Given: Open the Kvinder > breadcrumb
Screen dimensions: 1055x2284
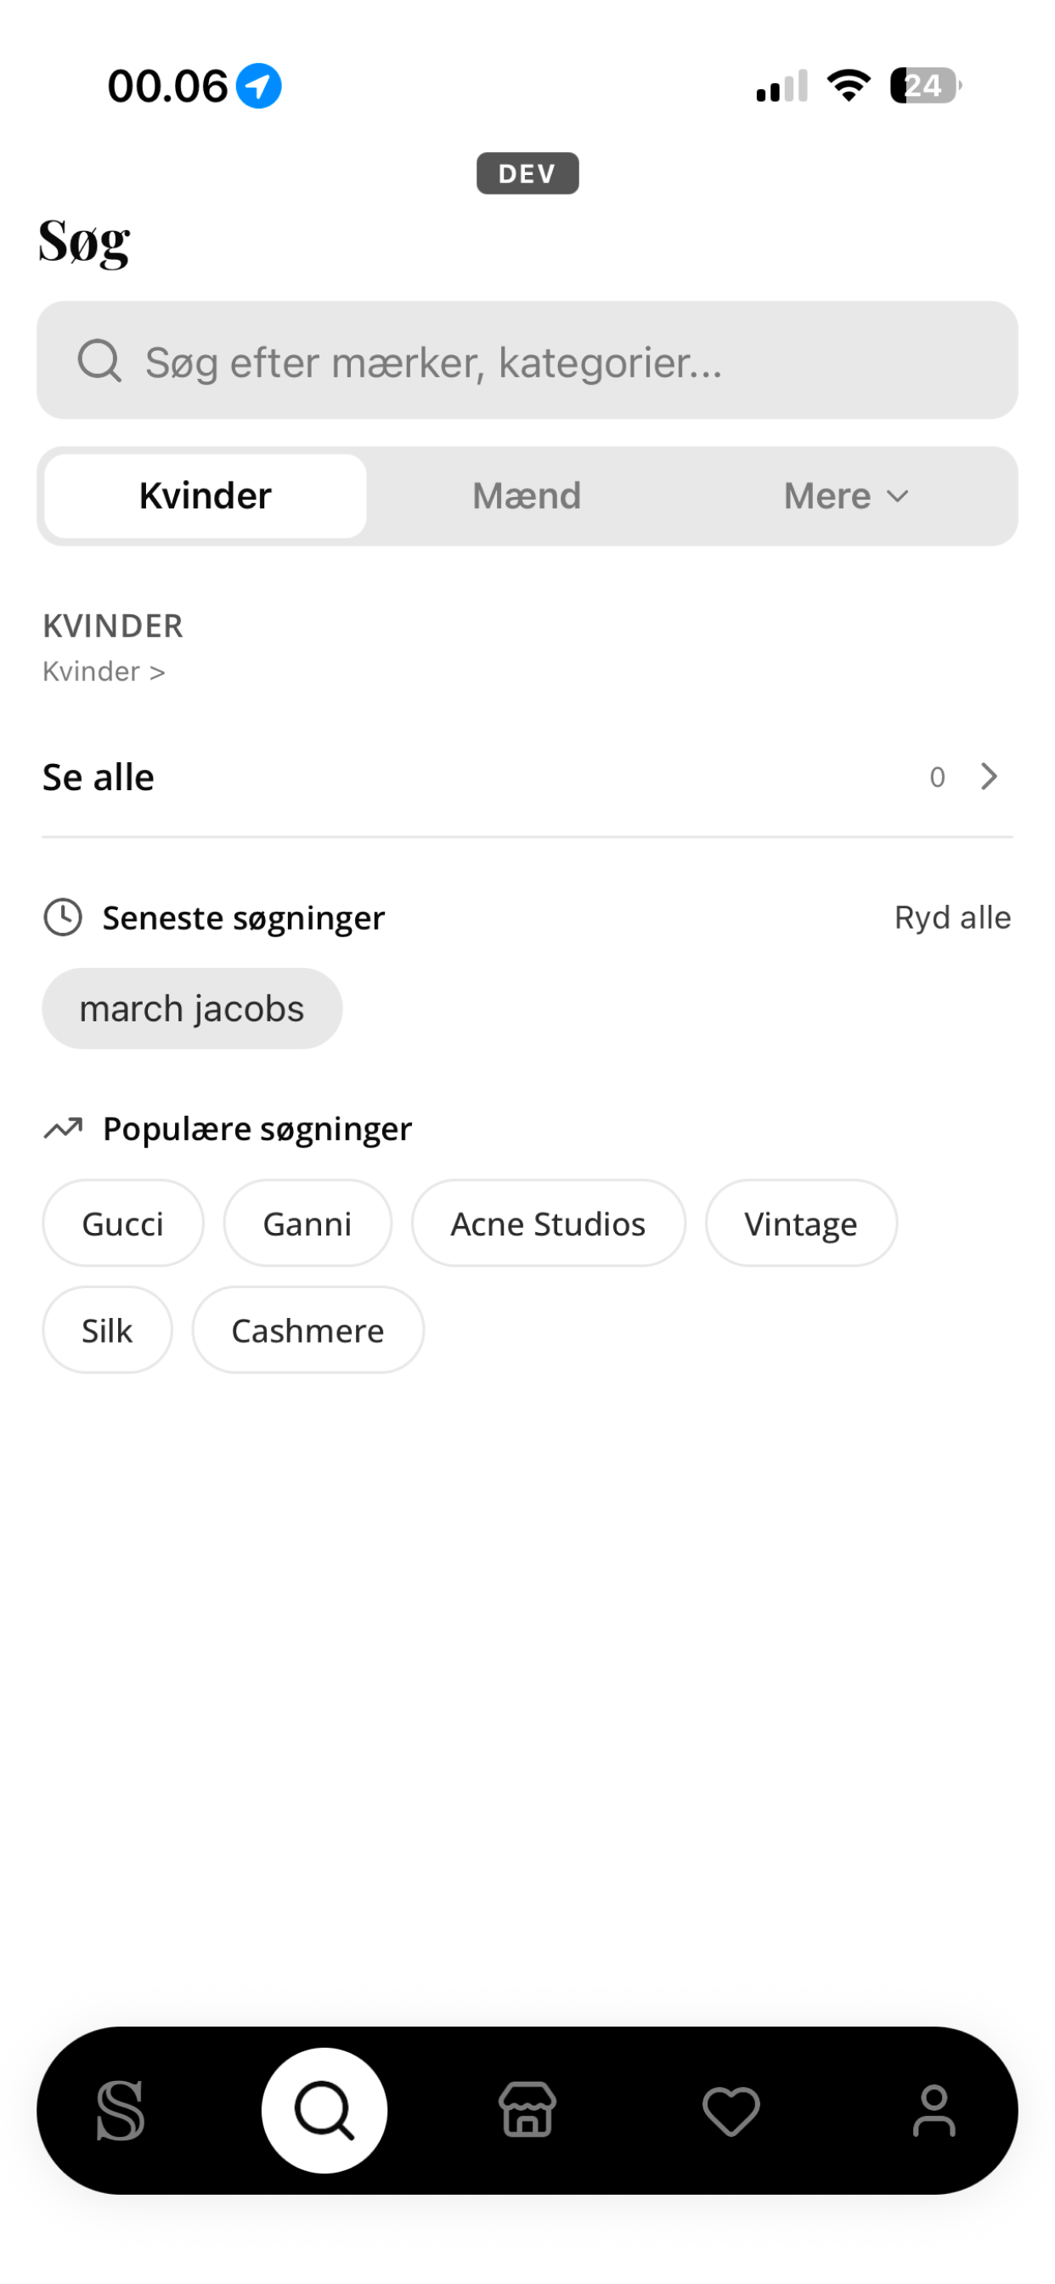Looking at the screenshot, I should click(104, 671).
